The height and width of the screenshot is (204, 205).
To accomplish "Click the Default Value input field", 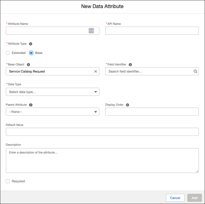I will click(x=102, y=132).
